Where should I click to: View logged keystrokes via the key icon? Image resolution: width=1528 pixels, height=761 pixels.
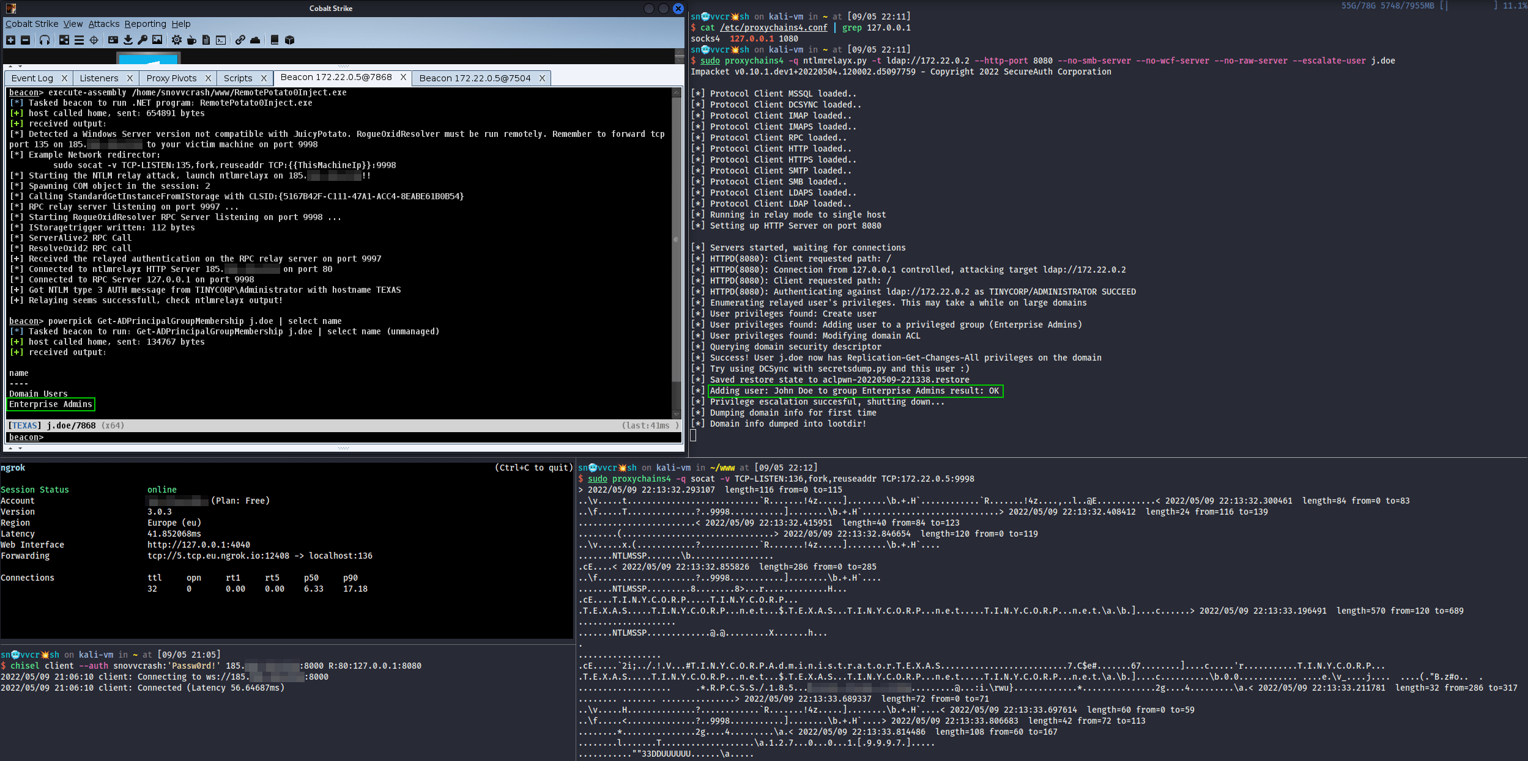point(143,40)
